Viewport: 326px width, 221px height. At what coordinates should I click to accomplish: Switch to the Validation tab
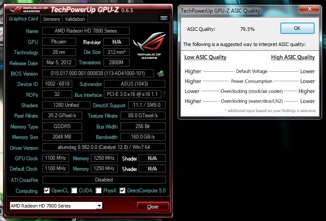[75, 19]
